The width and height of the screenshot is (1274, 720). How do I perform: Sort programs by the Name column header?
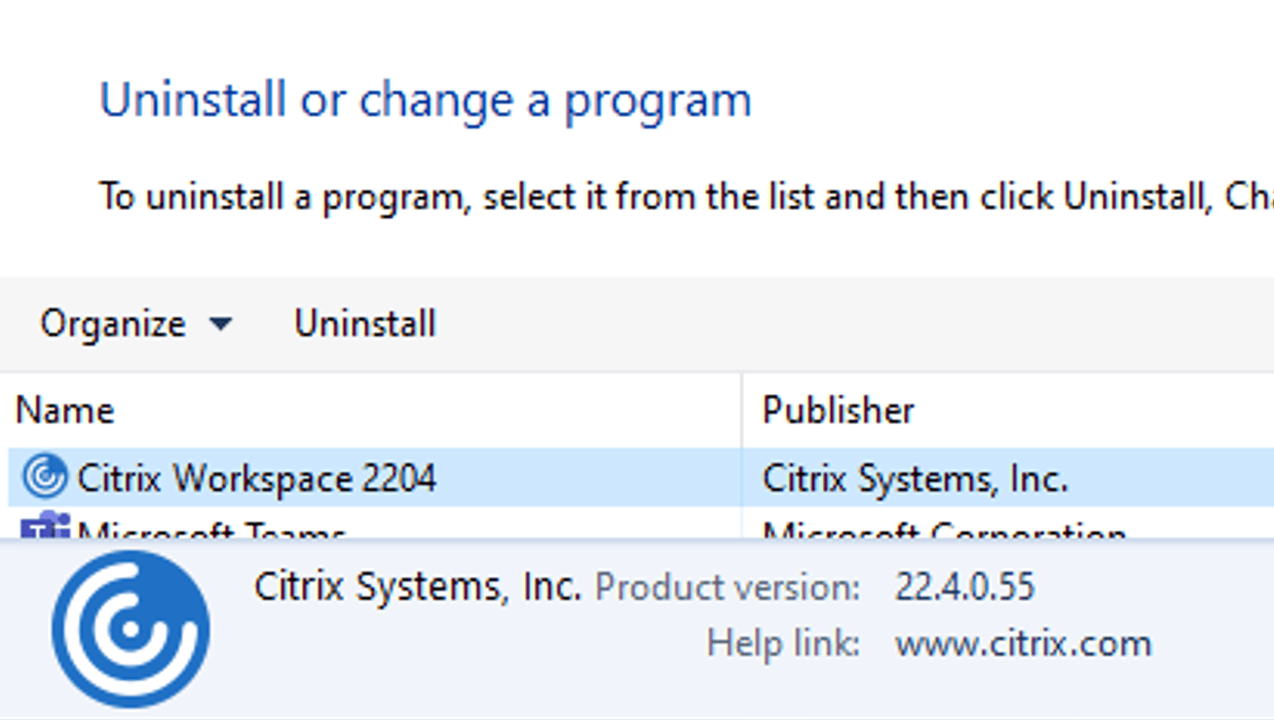point(65,411)
